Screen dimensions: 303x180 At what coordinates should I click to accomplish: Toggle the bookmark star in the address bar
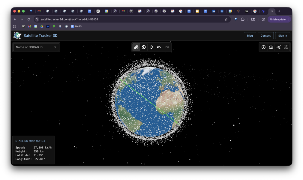click(x=226, y=19)
